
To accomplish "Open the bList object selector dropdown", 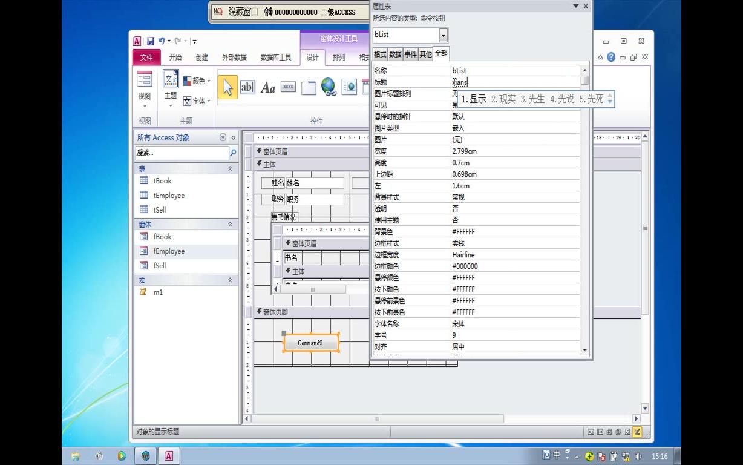I will tap(444, 35).
